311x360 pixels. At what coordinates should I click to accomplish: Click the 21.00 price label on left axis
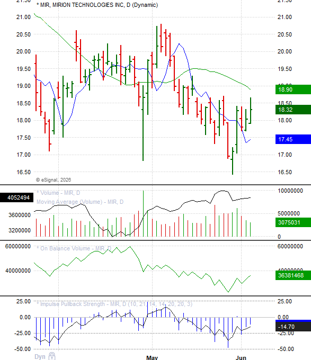click(x=23, y=17)
